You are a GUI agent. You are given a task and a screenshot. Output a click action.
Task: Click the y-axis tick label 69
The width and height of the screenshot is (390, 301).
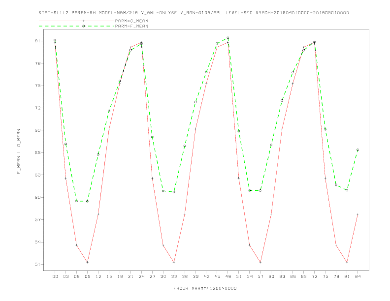pos(37,130)
